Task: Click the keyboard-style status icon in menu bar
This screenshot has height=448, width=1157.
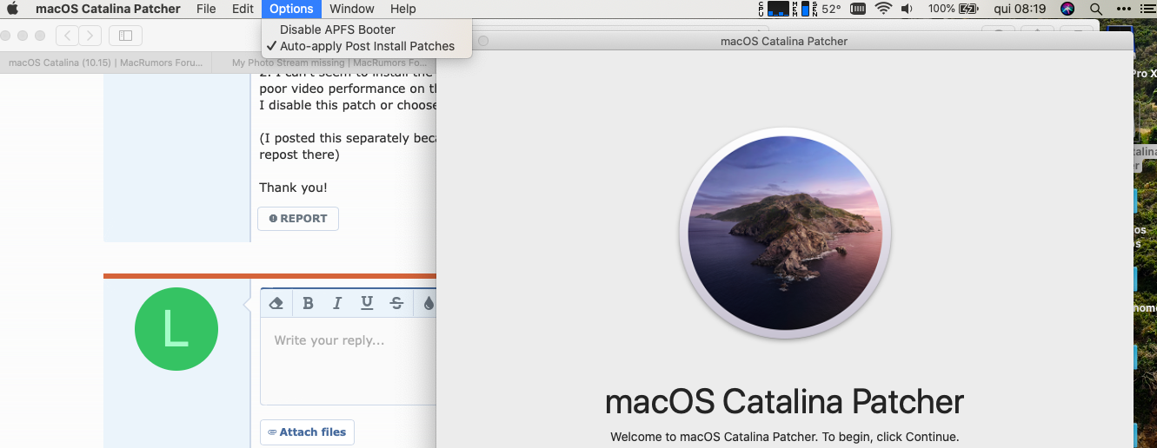Action: point(858,9)
